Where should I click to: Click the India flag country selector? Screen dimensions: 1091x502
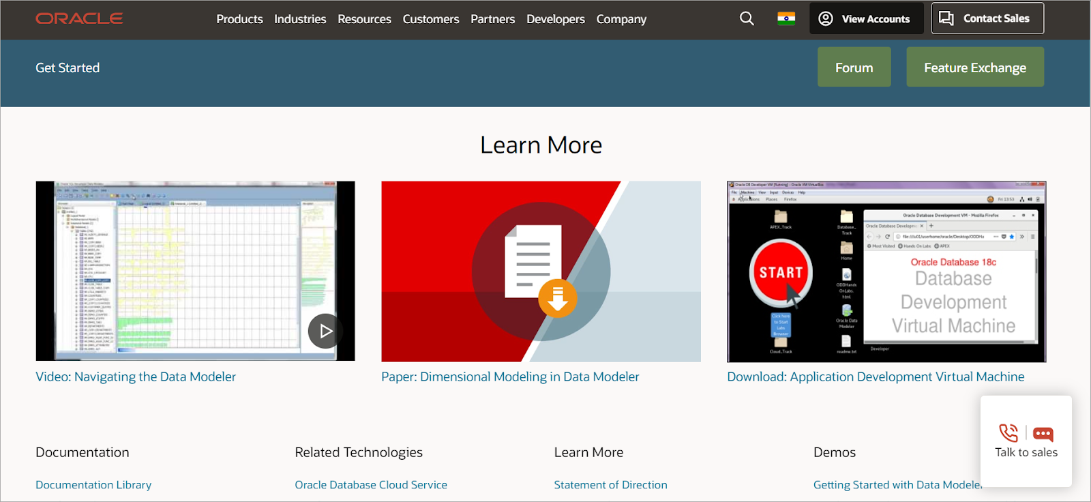pyautogui.click(x=786, y=18)
